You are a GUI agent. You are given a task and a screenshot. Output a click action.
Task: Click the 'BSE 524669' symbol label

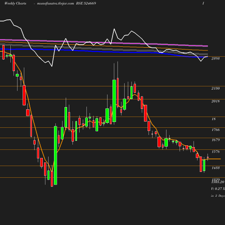pyautogui.click(x=86, y=3)
